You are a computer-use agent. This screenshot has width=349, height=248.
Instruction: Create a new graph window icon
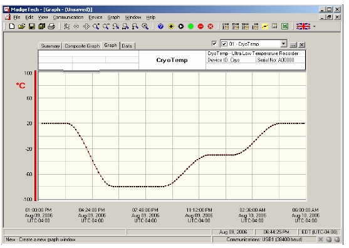tap(12, 26)
